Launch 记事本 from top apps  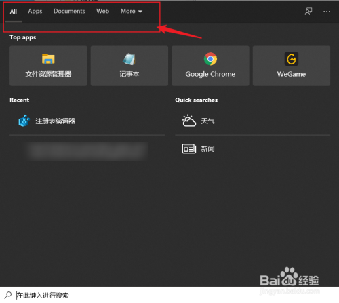[129, 66]
